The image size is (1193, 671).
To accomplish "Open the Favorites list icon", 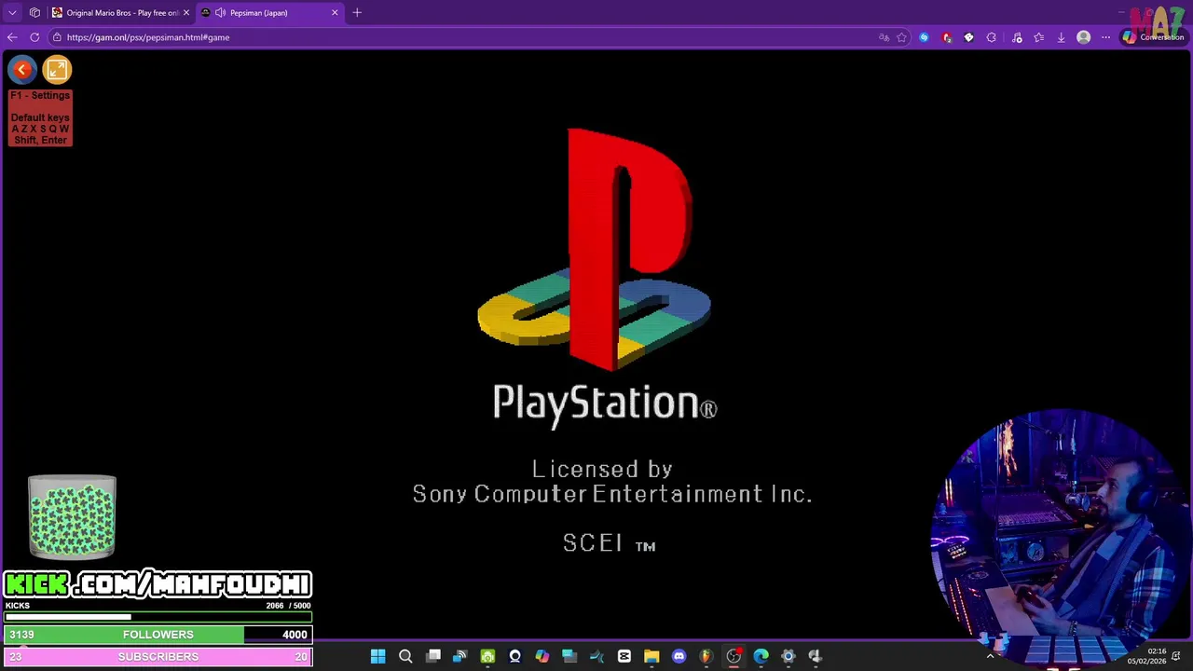I will (1038, 37).
